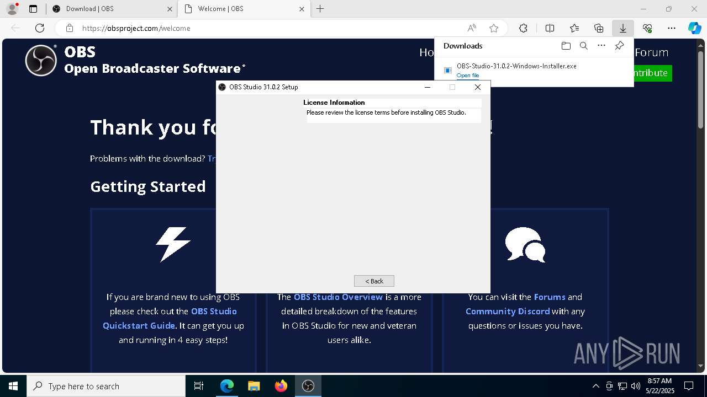Click the network tray icon
Screen dimensions: 707x397
click(622, 386)
